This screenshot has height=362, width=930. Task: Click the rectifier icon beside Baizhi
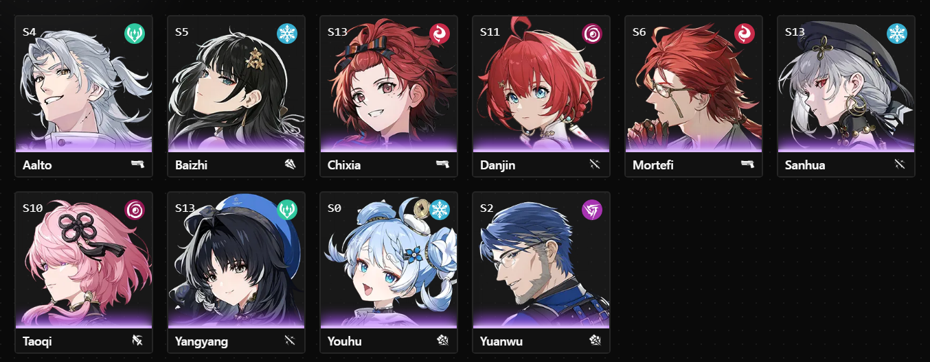point(290,165)
